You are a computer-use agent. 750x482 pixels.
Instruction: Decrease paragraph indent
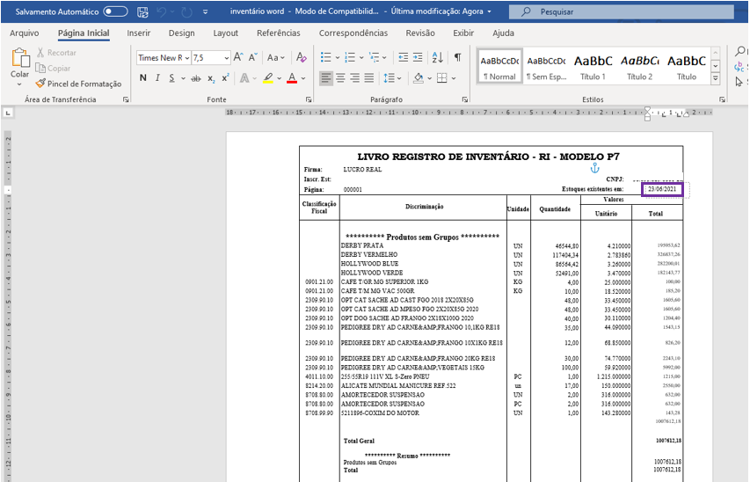pos(404,58)
